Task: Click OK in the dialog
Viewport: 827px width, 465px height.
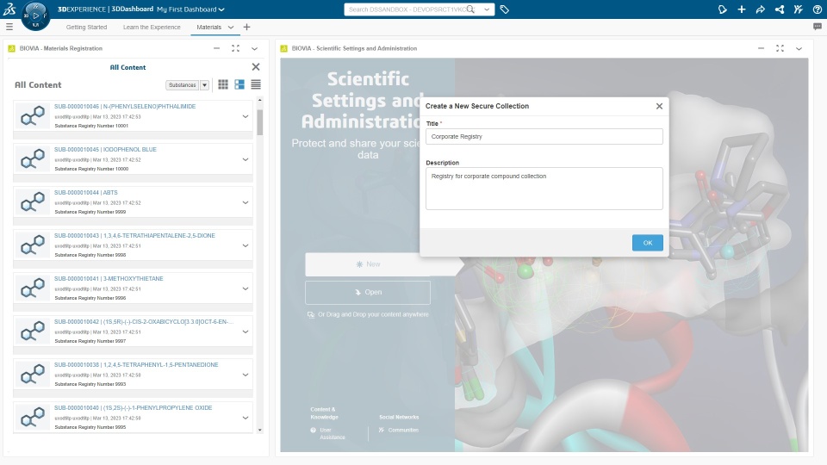Action: pyautogui.click(x=648, y=243)
